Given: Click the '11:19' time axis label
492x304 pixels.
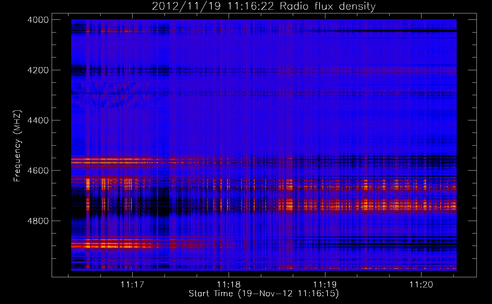Looking at the screenshot, I should pos(325,285).
